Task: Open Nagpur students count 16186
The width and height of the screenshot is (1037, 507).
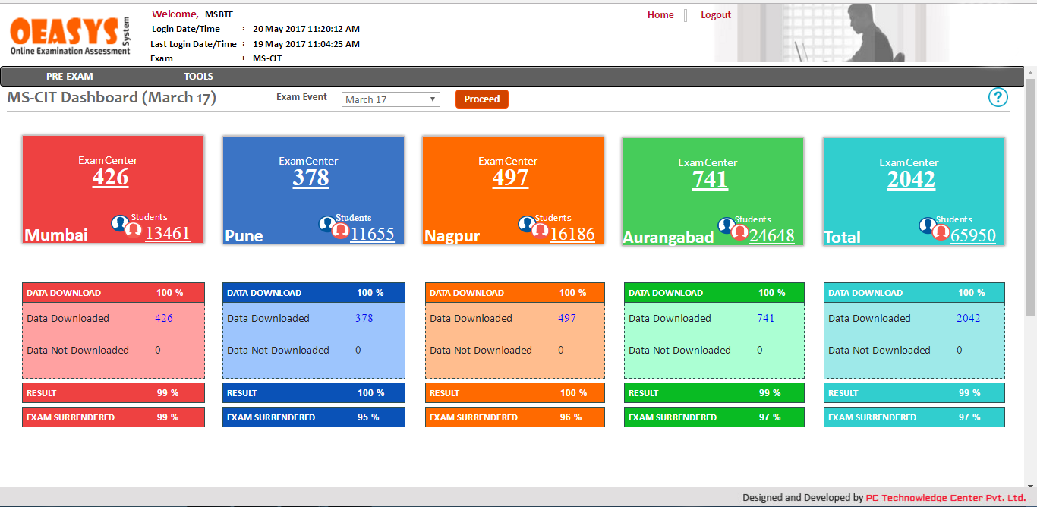Action: click(572, 234)
